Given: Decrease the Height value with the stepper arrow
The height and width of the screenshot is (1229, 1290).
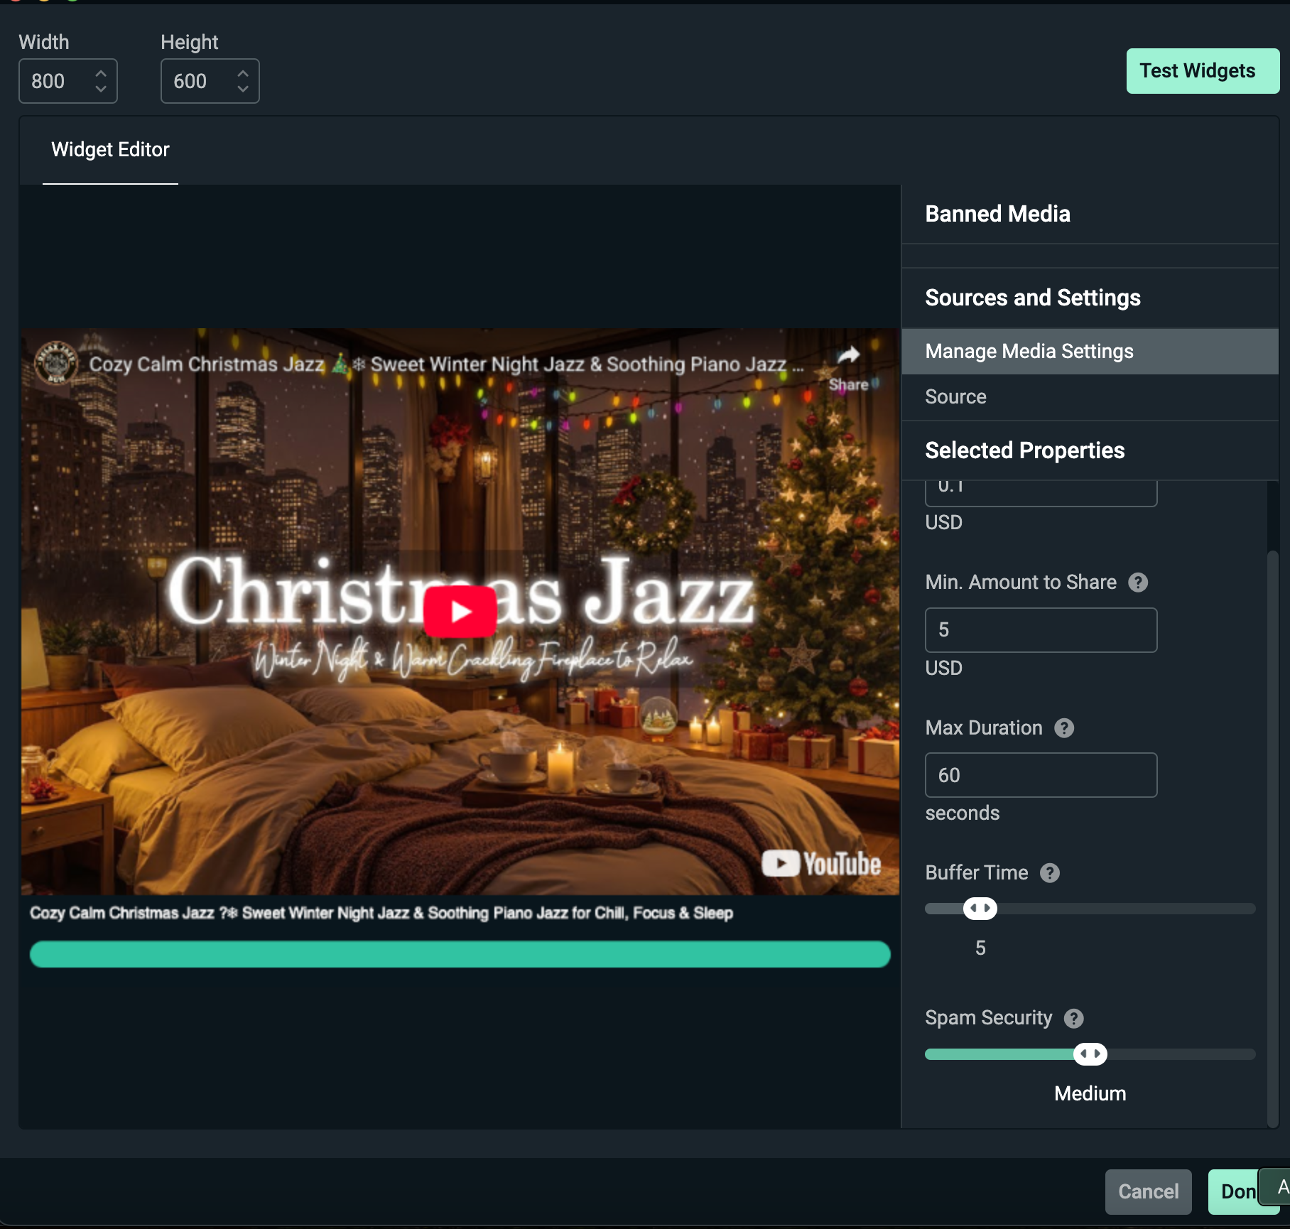Looking at the screenshot, I should [x=243, y=89].
